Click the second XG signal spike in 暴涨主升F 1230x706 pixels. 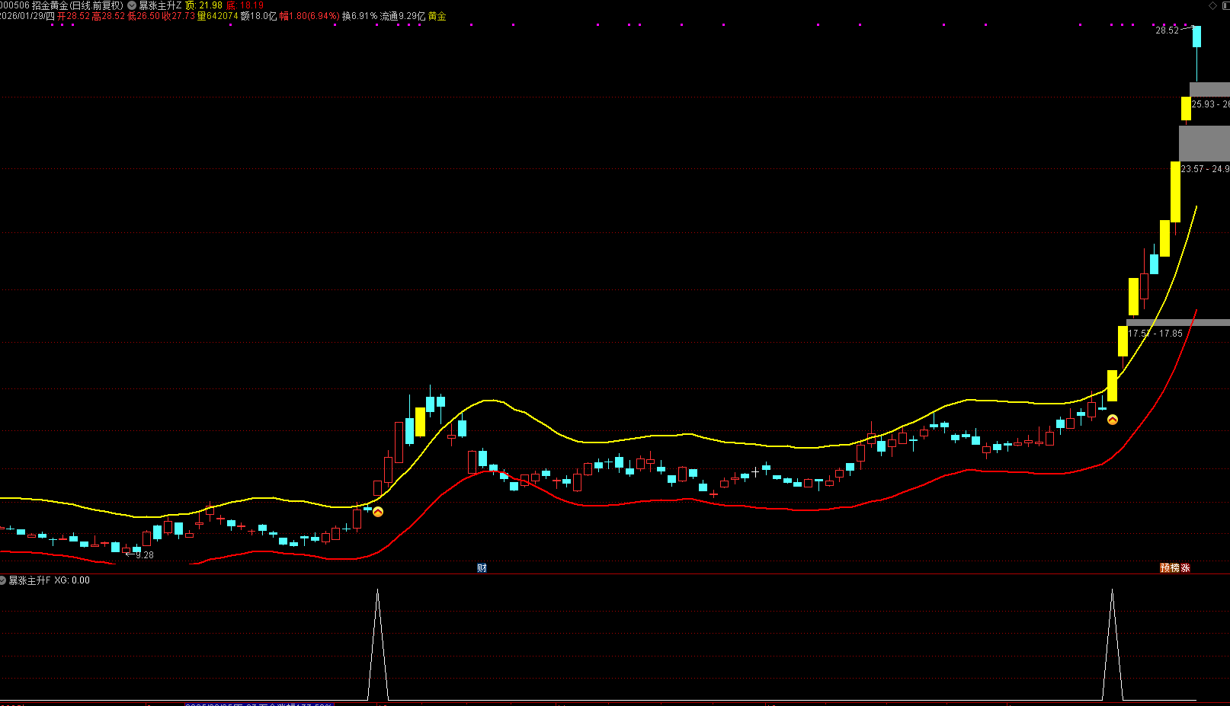1113,644
